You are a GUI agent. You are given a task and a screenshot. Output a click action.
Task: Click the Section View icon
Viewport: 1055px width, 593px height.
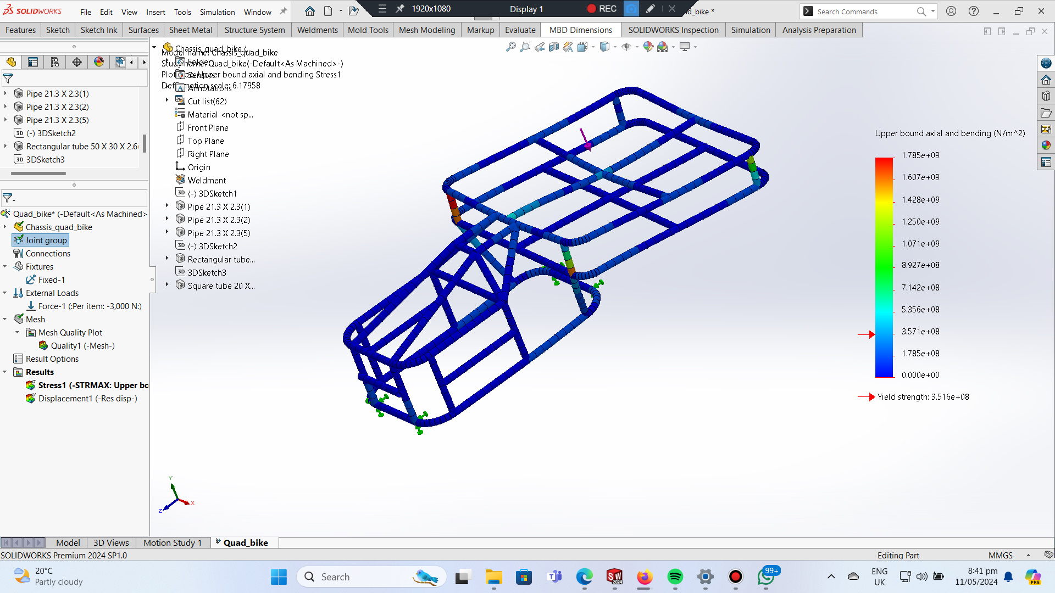(x=554, y=47)
